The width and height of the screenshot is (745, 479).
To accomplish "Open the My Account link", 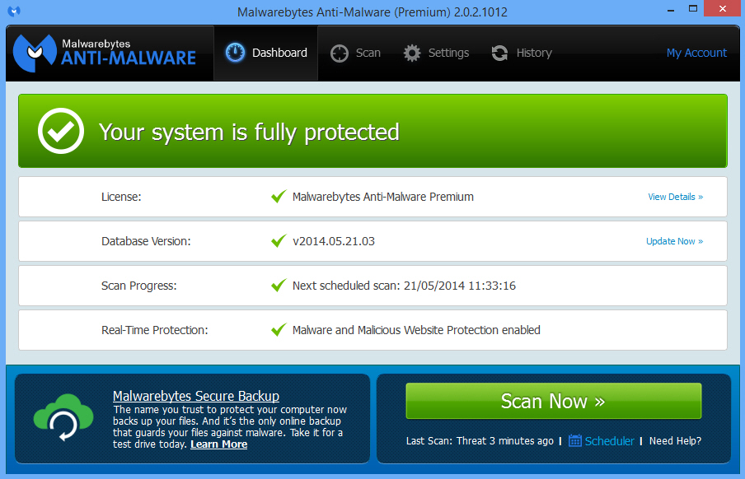I will coord(696,53).
